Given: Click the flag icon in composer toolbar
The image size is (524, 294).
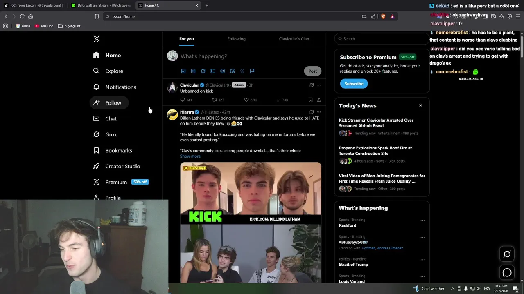Looking at the screenshot, I should 252,71.
